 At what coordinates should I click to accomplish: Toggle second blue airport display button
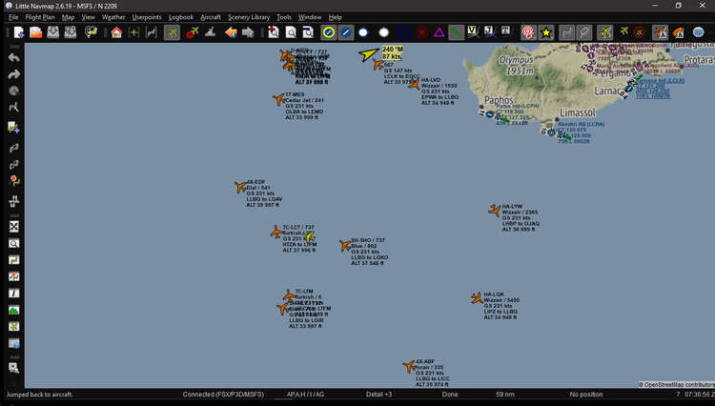pyautogui.click(x=346, y=32)
